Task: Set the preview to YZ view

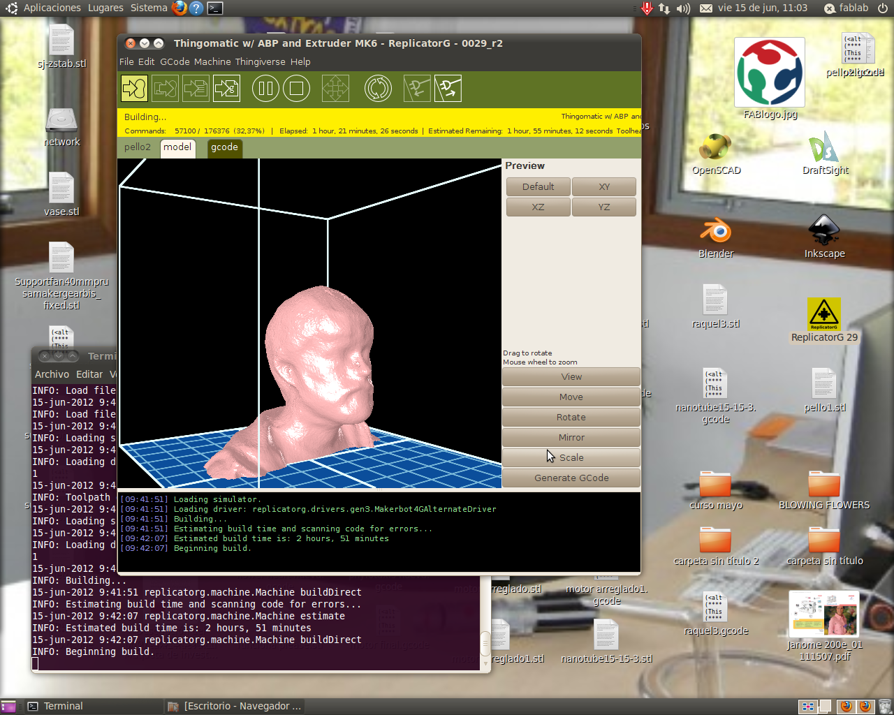Action: coord(604,207)
